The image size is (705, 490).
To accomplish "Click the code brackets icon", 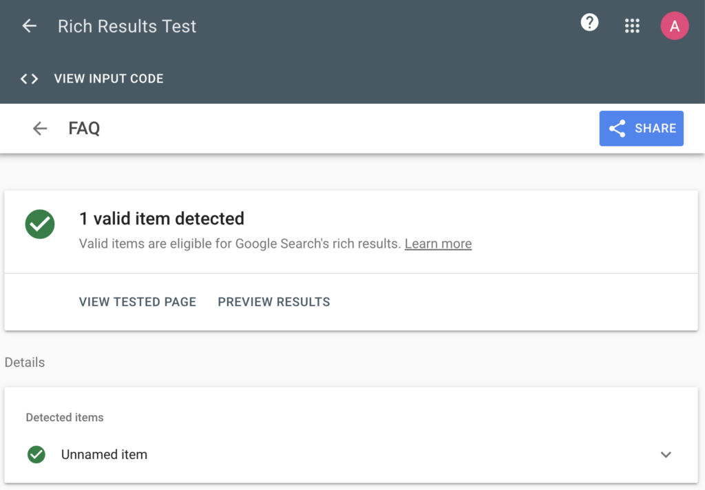I will (x=29, y=78).
